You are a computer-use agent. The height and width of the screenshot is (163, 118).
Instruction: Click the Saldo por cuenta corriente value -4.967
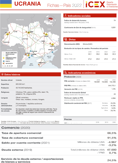pos(112,142)
